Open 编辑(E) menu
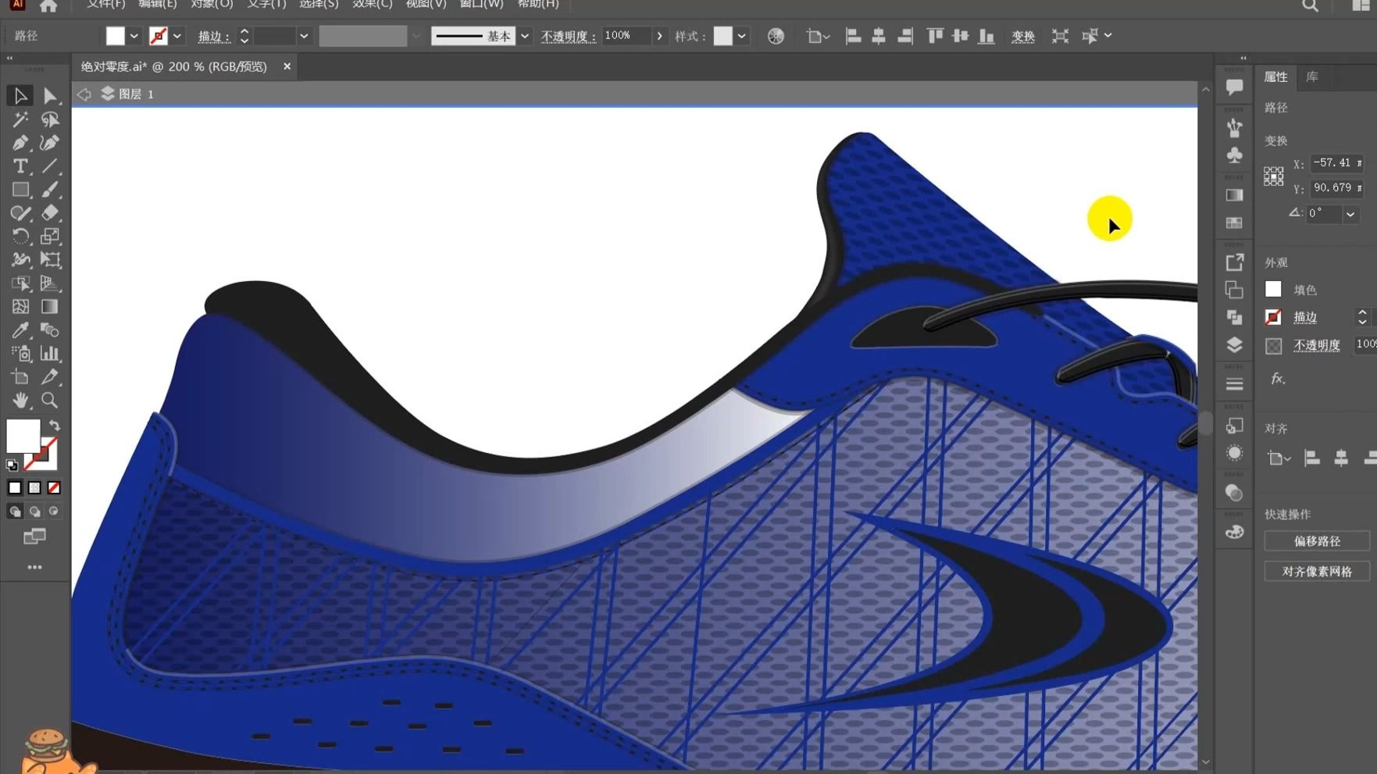This screenshot has height=774, width=1377. (x=157, y=5)
